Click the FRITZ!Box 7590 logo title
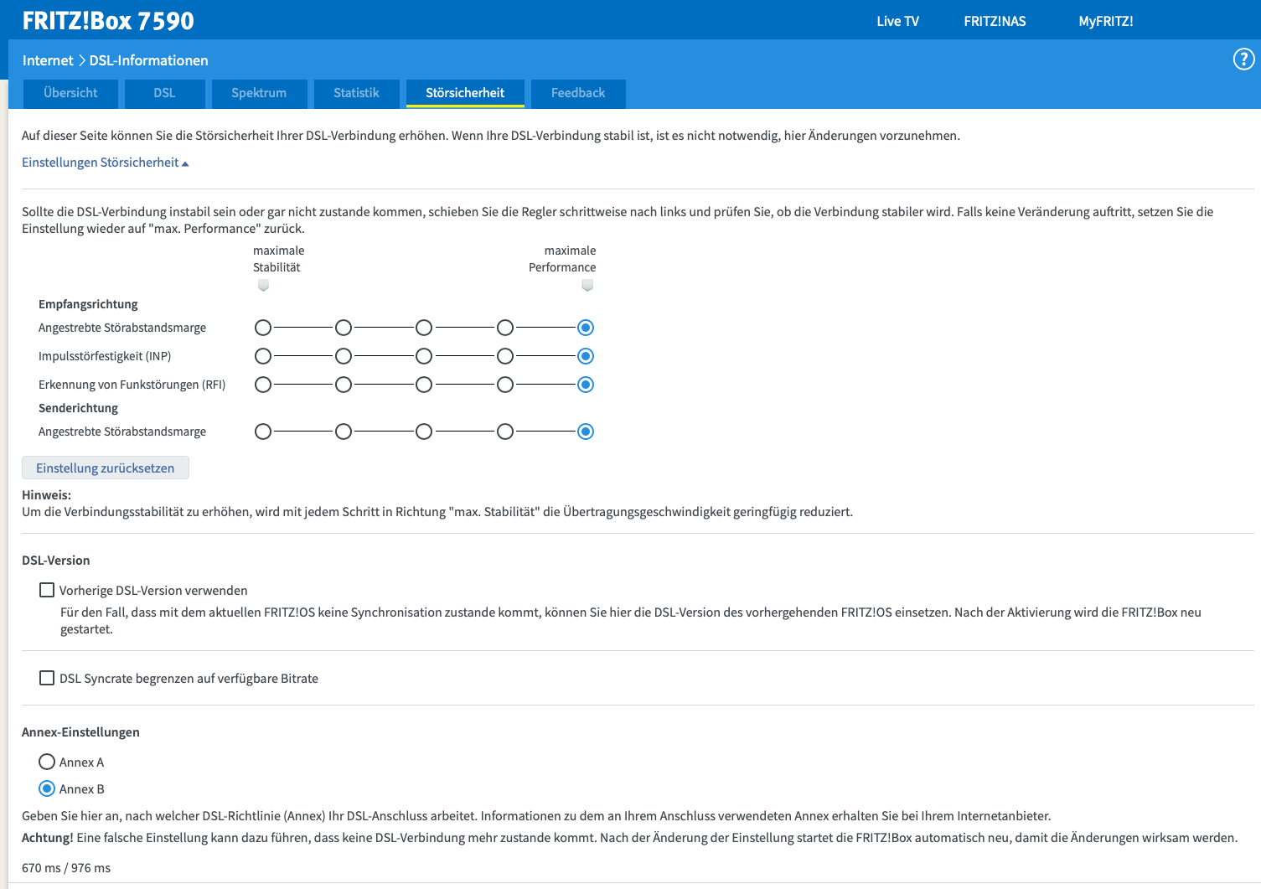 (x=108, y=21)
